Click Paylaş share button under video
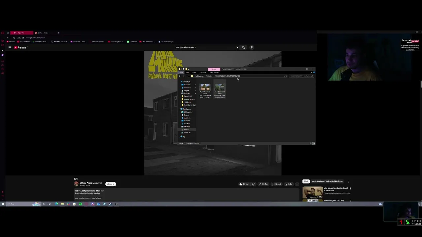422x237 pixels. [263, 184]
